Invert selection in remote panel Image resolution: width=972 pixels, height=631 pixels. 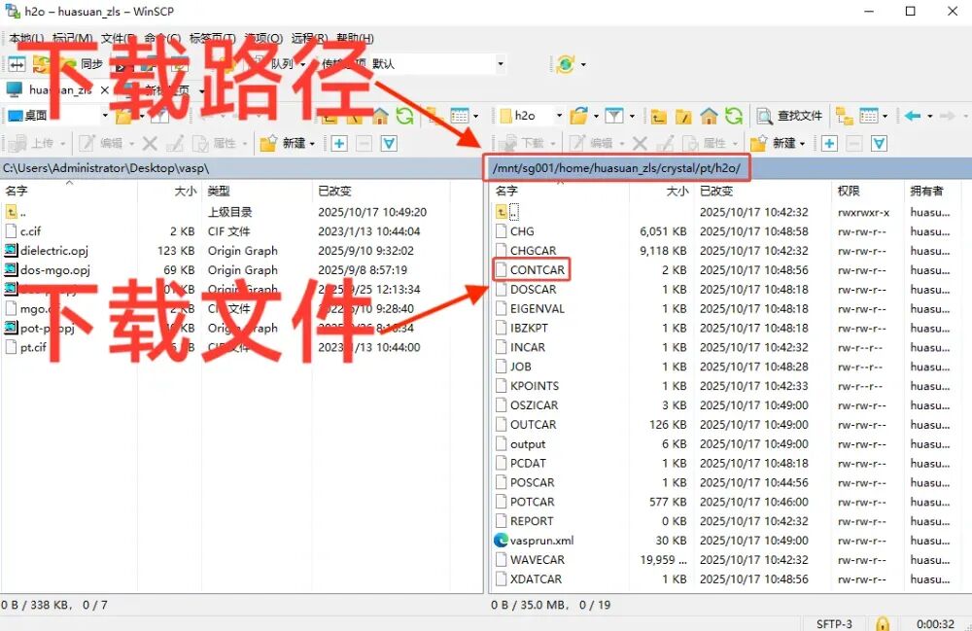[x=879, y=143]
